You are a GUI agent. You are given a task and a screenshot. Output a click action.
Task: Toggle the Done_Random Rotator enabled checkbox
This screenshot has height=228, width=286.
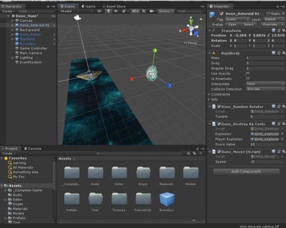tap(219, 106)
